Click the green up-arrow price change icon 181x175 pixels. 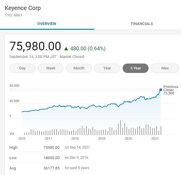66,49
